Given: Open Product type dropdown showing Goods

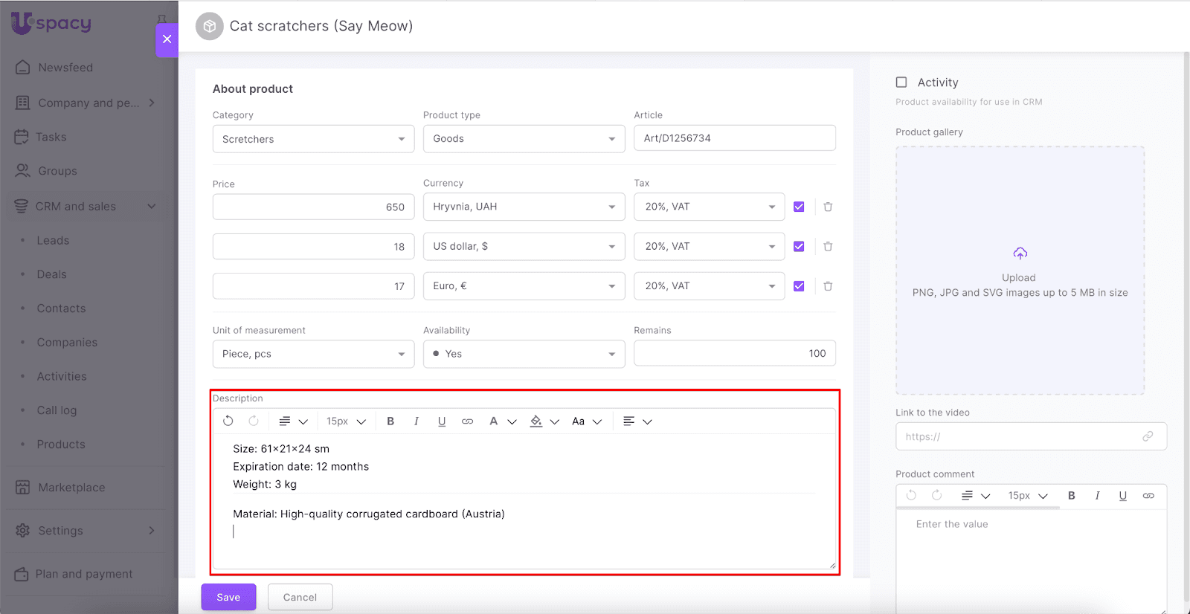Looking at the screenshot, I should (524, 139).
